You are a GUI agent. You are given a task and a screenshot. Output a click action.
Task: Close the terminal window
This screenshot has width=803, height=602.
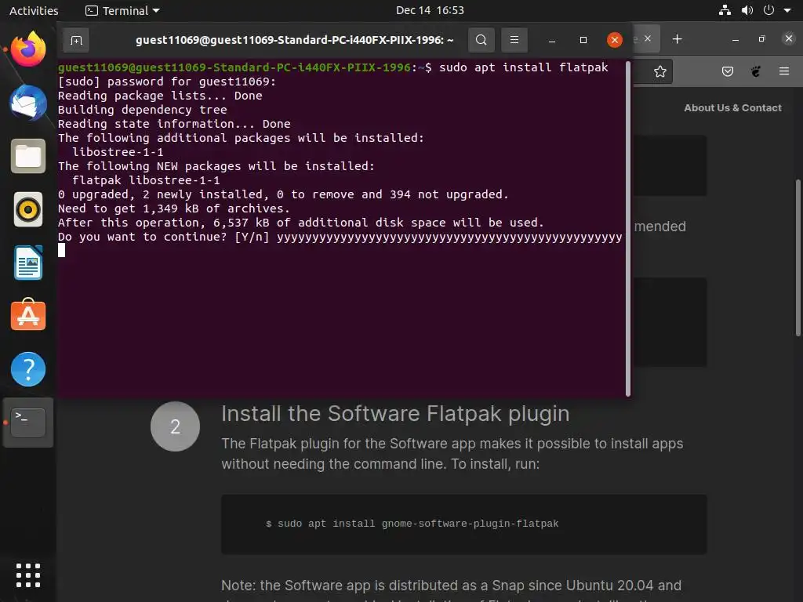[x=615, y=40]
